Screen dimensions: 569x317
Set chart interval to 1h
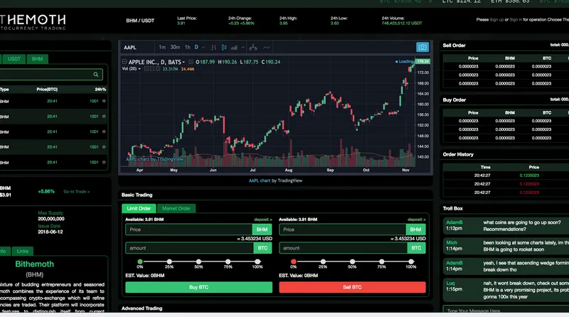pyautogui.click(x=187, y=47)
